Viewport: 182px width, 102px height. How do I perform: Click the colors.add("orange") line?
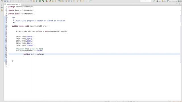coord(26,45)
